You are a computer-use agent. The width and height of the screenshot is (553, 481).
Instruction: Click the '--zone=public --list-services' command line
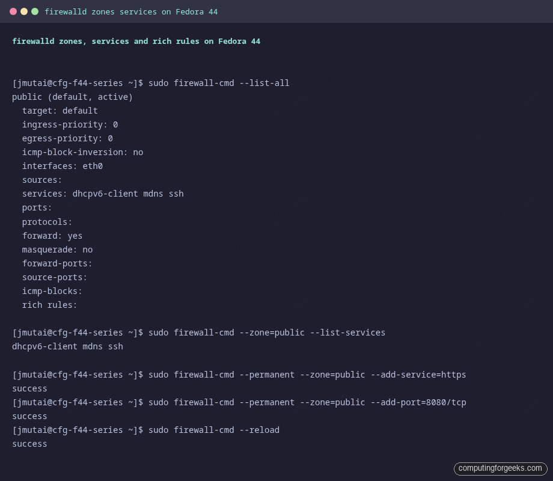tap(198, 332)
